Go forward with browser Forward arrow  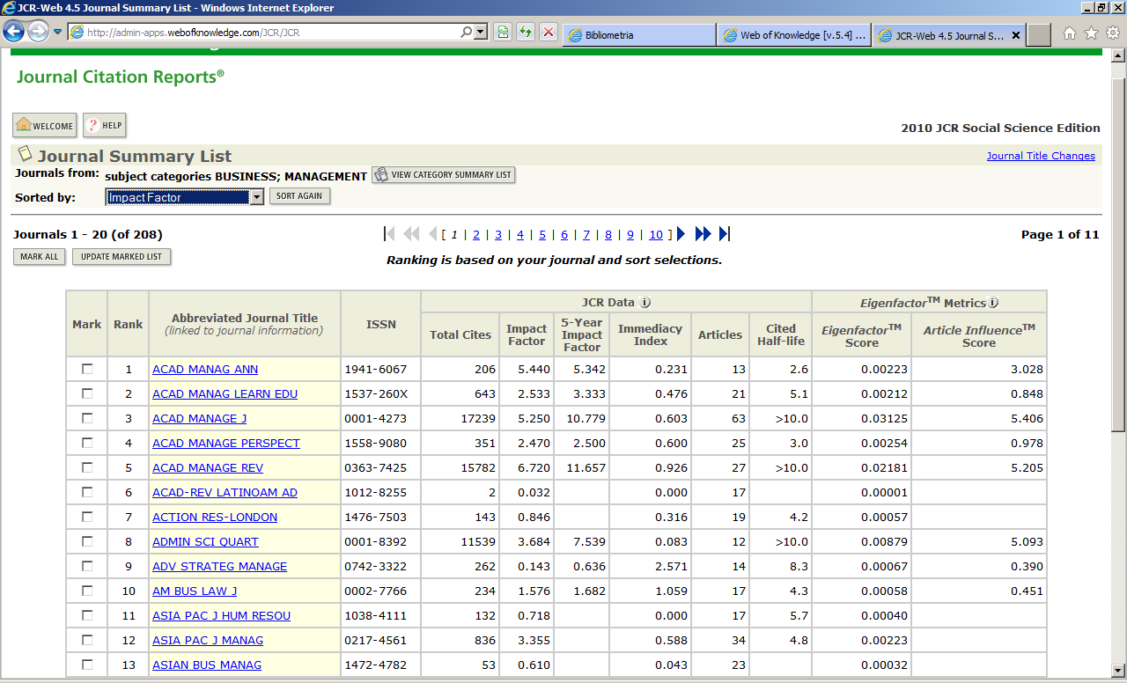point(38,32)
